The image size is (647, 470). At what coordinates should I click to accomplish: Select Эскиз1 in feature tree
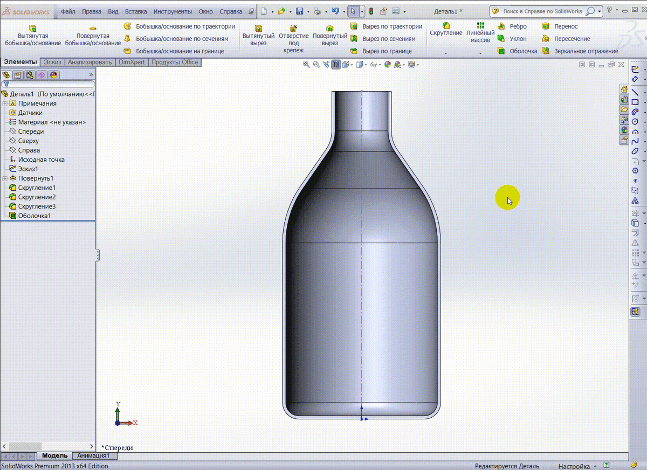[x=24, y=169]
